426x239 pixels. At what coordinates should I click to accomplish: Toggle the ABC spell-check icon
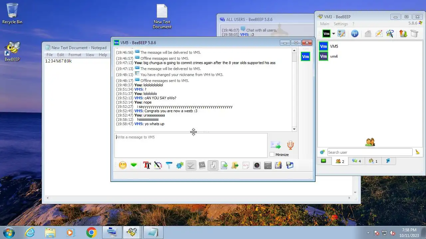[x=191, y=165]
